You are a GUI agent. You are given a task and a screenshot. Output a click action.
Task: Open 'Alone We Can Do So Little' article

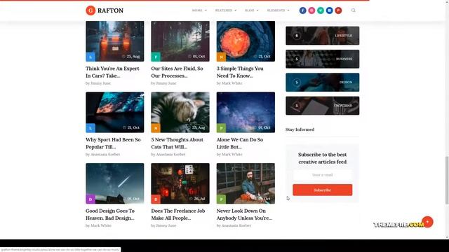(240, 143)
